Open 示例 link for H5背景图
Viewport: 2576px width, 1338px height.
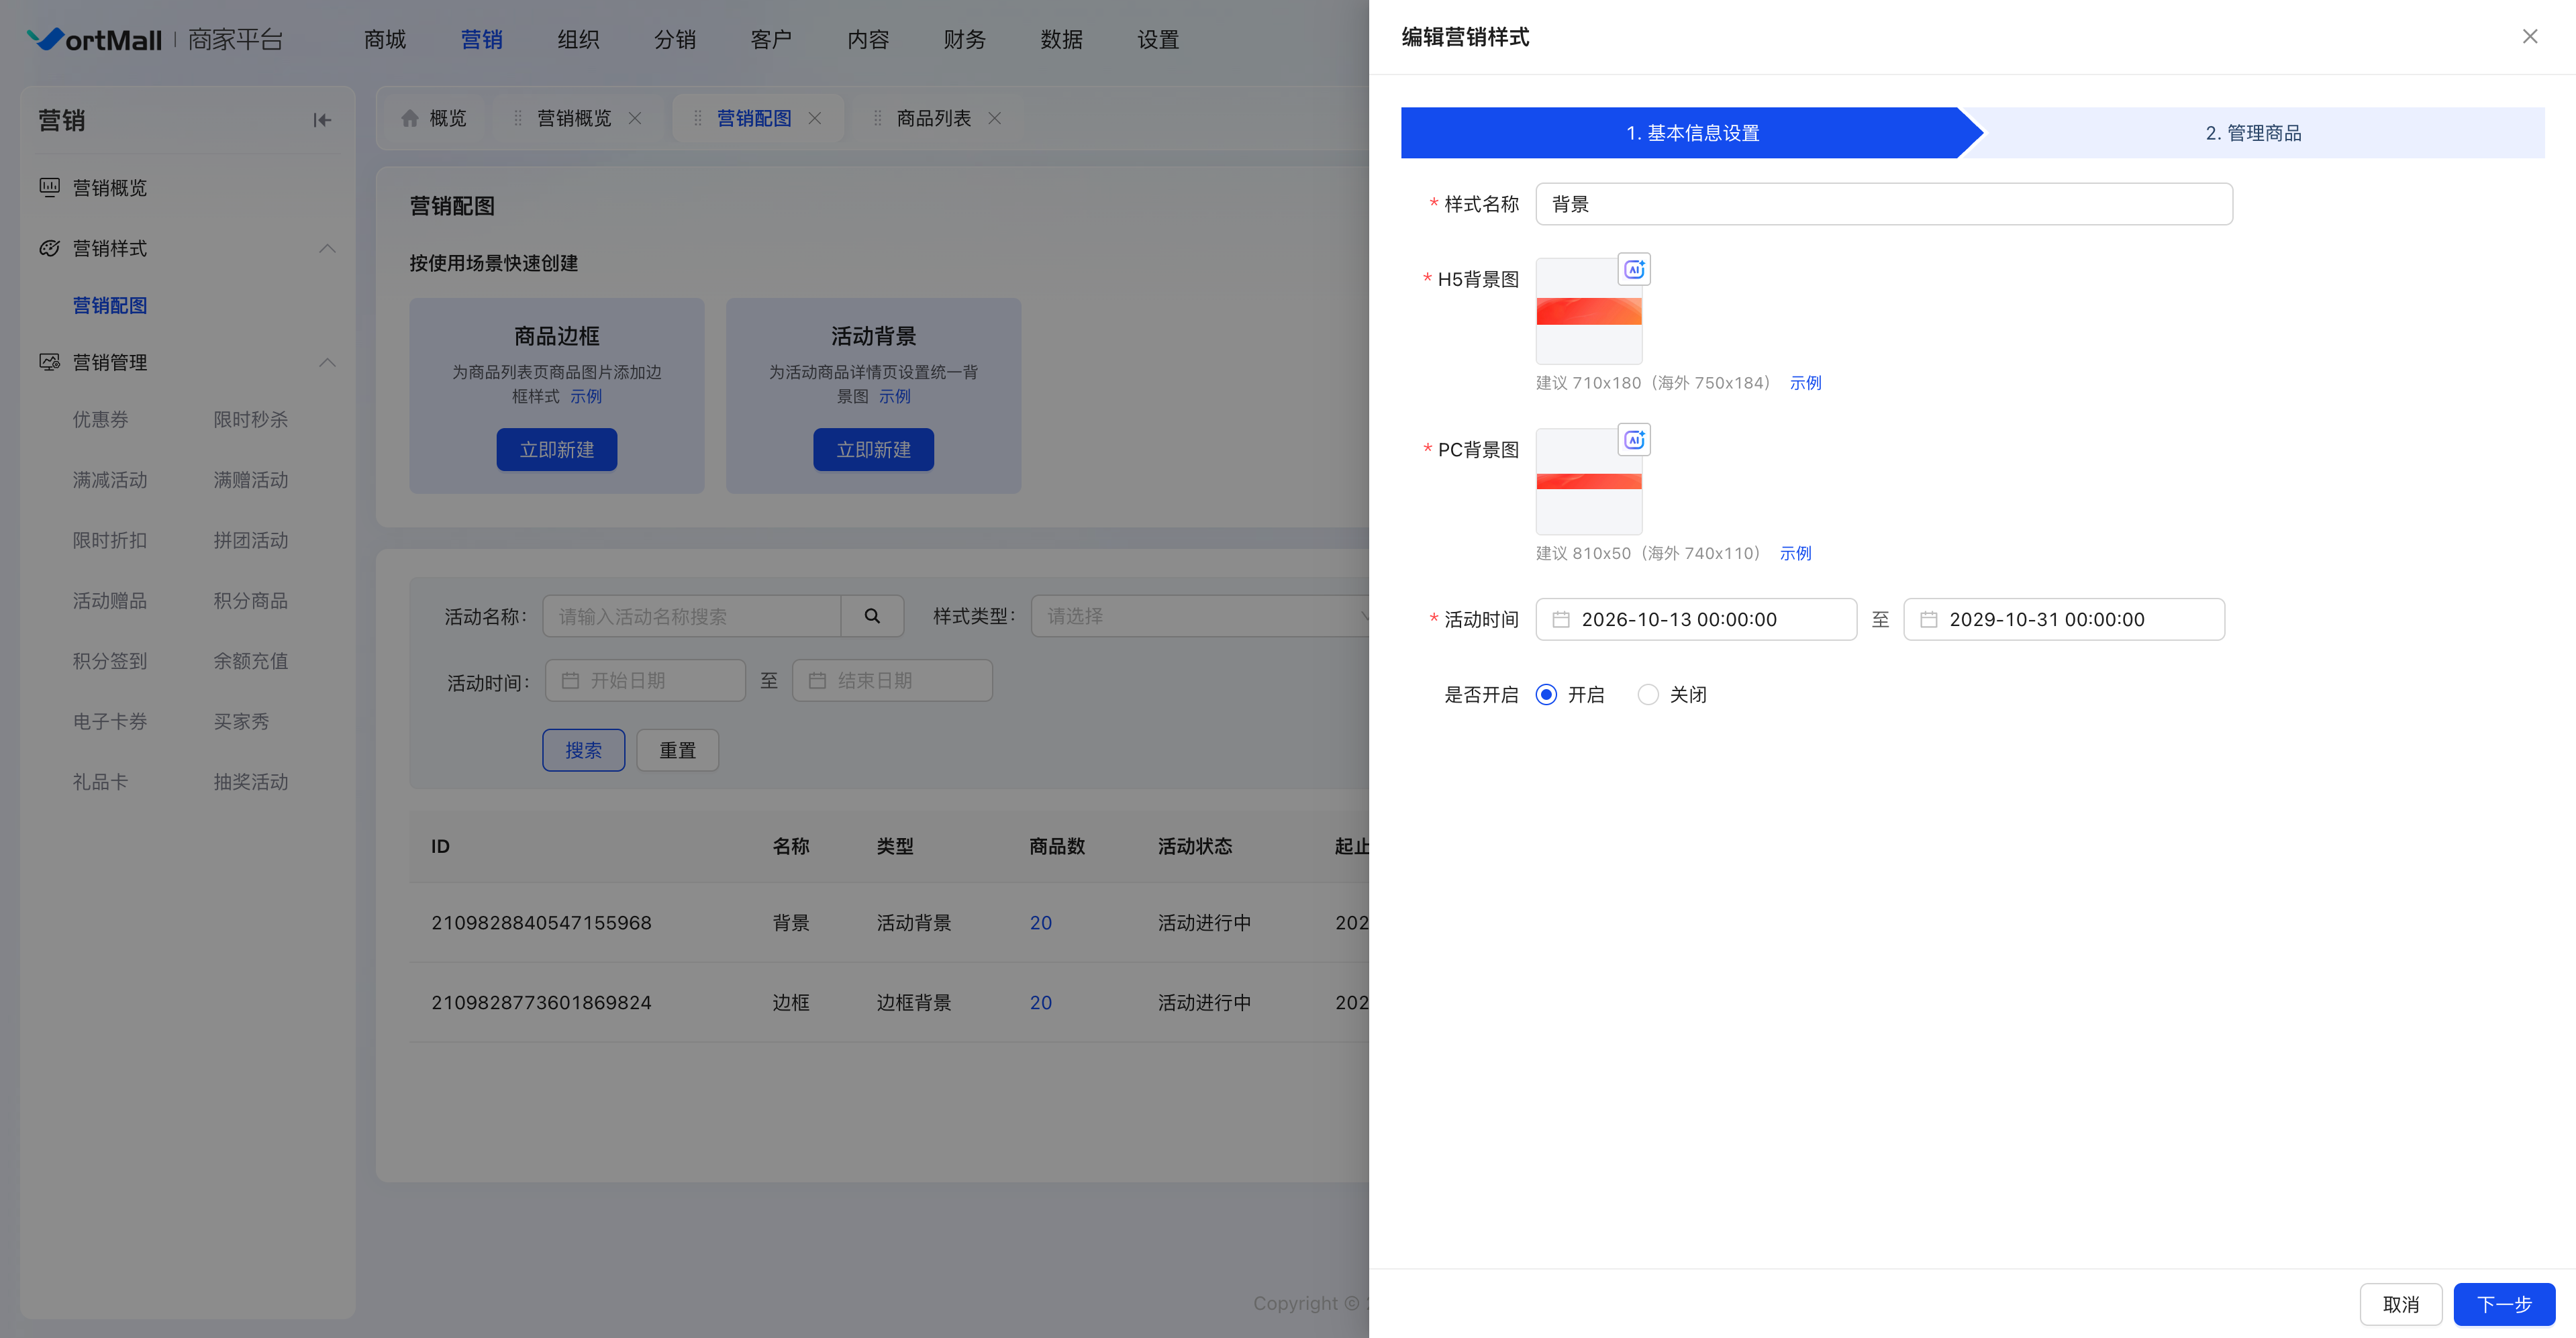tap(1805, 383)
